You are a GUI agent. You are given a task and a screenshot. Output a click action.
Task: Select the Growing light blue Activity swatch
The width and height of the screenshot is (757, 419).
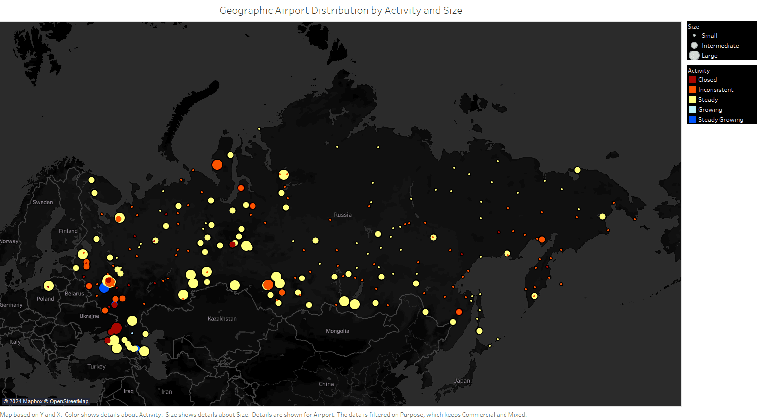click(692, 109)
